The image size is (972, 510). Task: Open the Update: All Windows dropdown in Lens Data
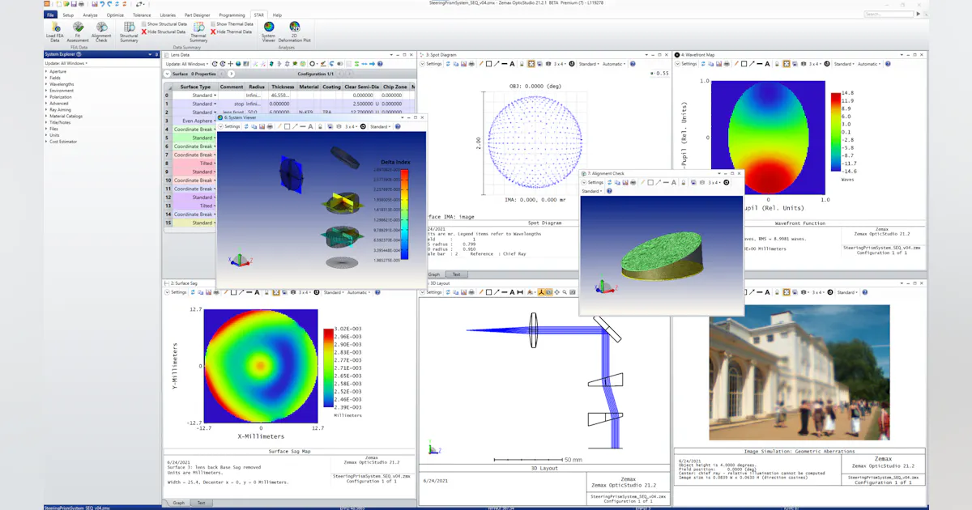(x=187, y=64)
